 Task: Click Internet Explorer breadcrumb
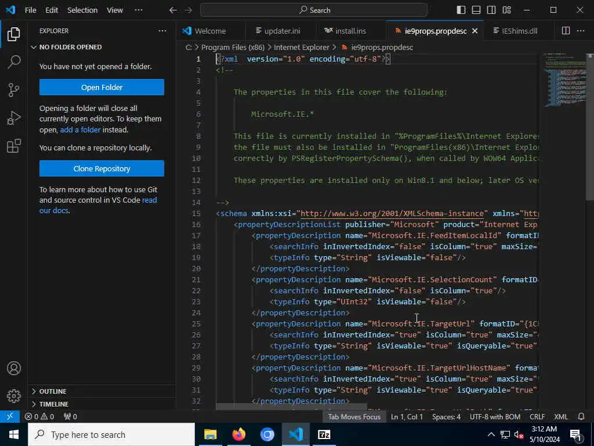coord(302,48)
